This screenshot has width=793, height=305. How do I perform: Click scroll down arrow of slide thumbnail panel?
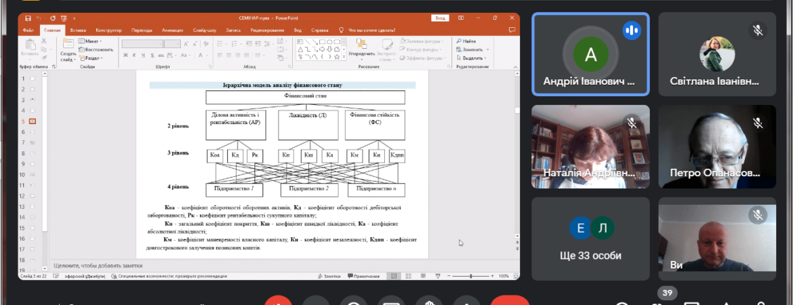45,270
